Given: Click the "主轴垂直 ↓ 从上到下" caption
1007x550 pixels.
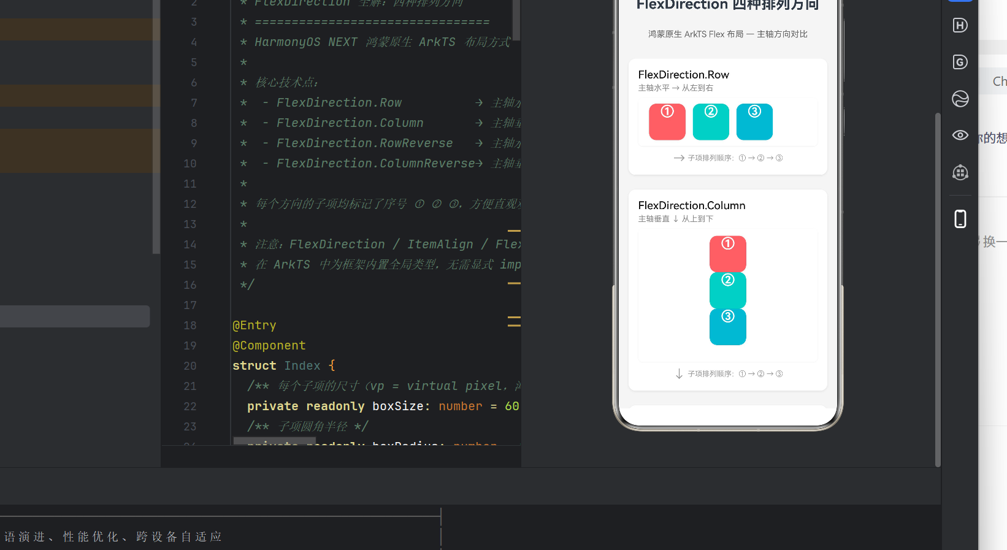Looking at the screenshot, I should (675, 219).
